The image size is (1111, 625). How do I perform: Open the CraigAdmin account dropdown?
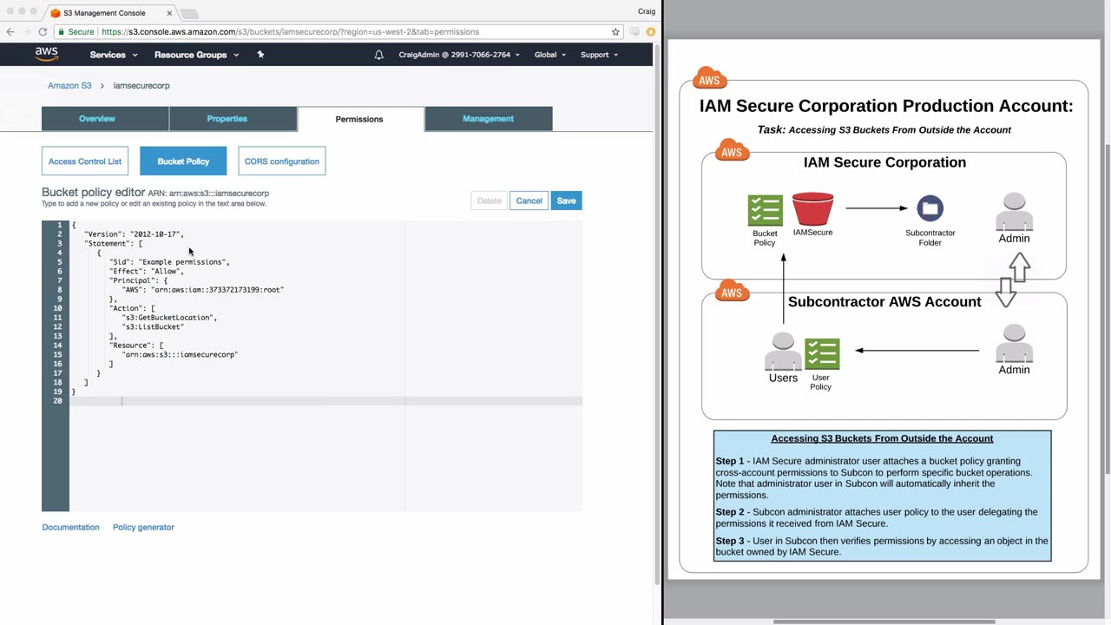[x=459, y=55]
